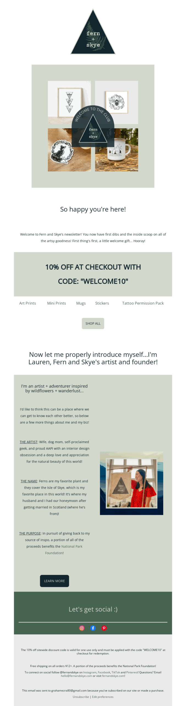Click the SHOP ALL button
This screenshot has width=186, height=706.
coord(93,323)
